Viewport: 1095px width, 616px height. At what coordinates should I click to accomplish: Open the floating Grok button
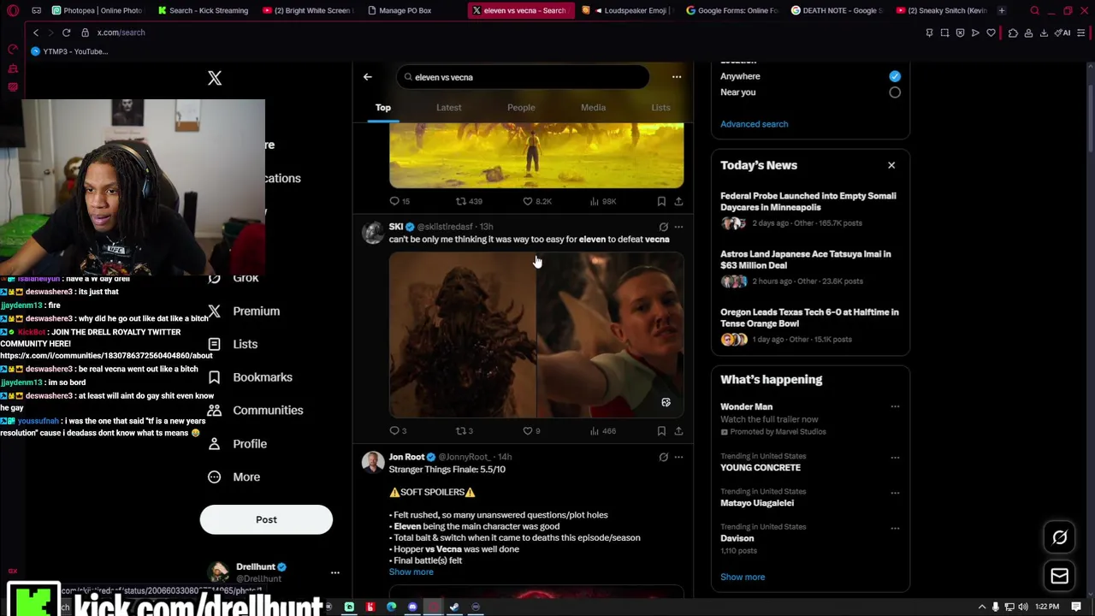[1059, 537]
